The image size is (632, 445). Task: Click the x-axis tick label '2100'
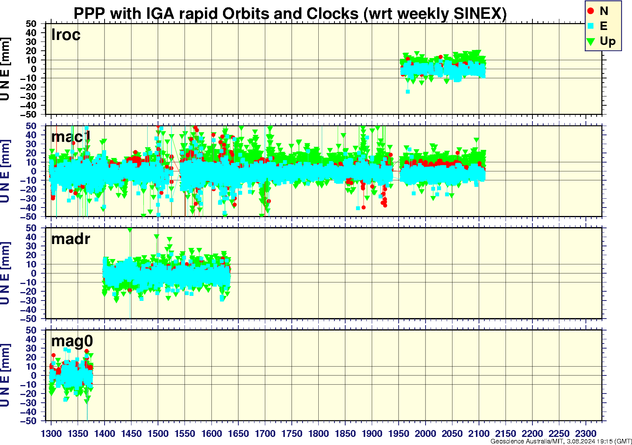tap(479, 433)
